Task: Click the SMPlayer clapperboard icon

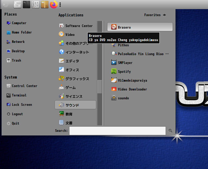Action: click(x=114, y=62)
